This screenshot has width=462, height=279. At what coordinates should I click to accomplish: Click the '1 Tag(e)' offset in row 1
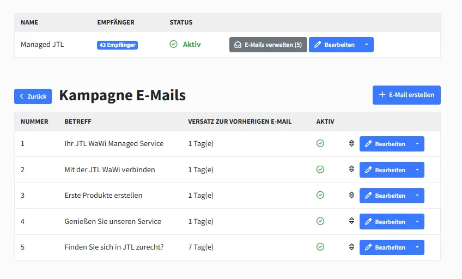201,144
